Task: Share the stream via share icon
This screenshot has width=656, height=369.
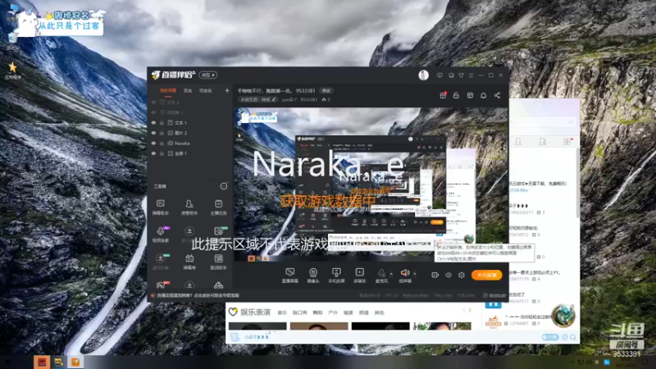Action: click(497, 95)
